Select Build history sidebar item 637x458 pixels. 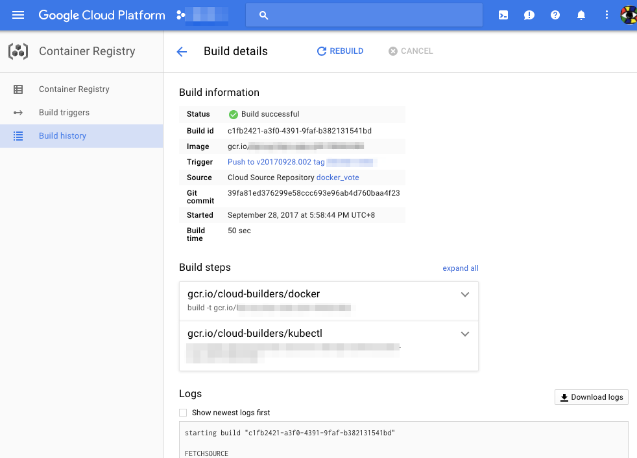click(81, 136)
